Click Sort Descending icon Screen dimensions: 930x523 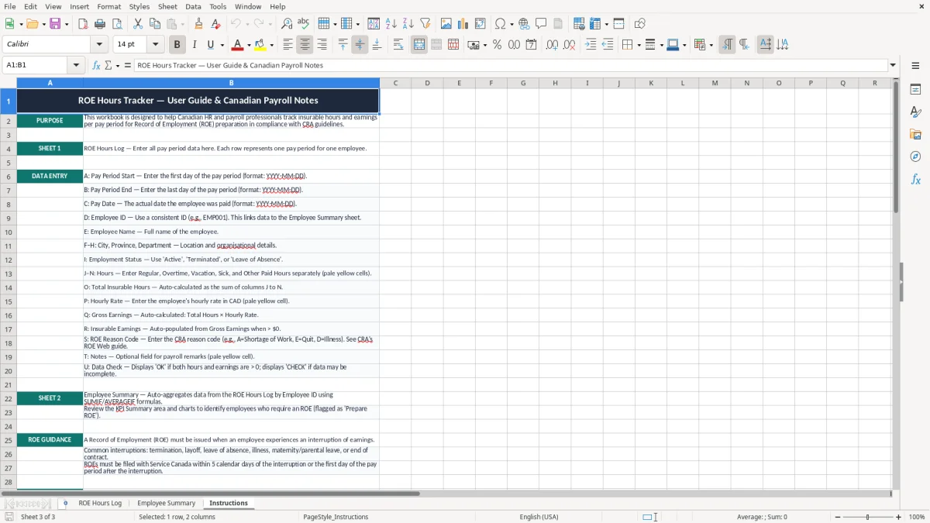point(408,24)
